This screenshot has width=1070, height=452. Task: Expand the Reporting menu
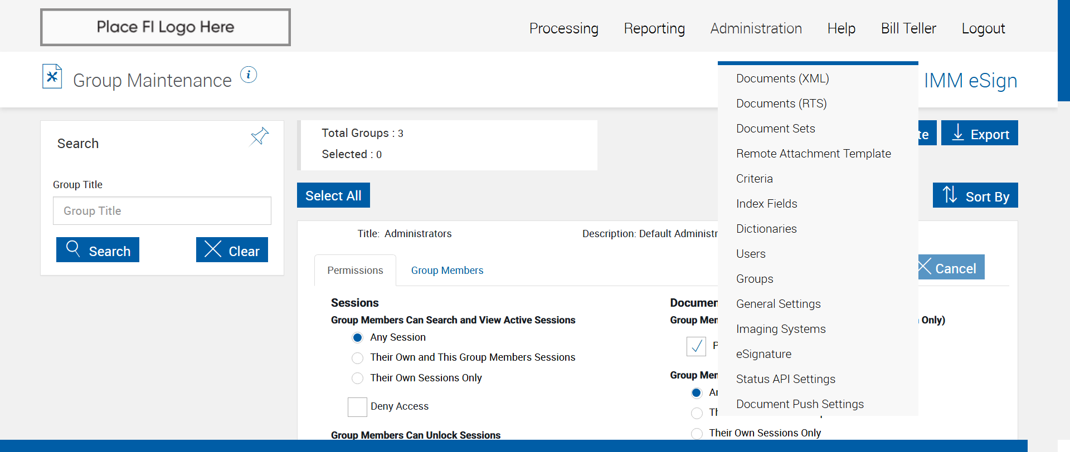pos(654,28)
